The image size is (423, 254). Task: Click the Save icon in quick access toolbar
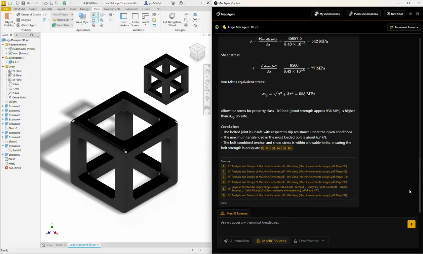23,3
